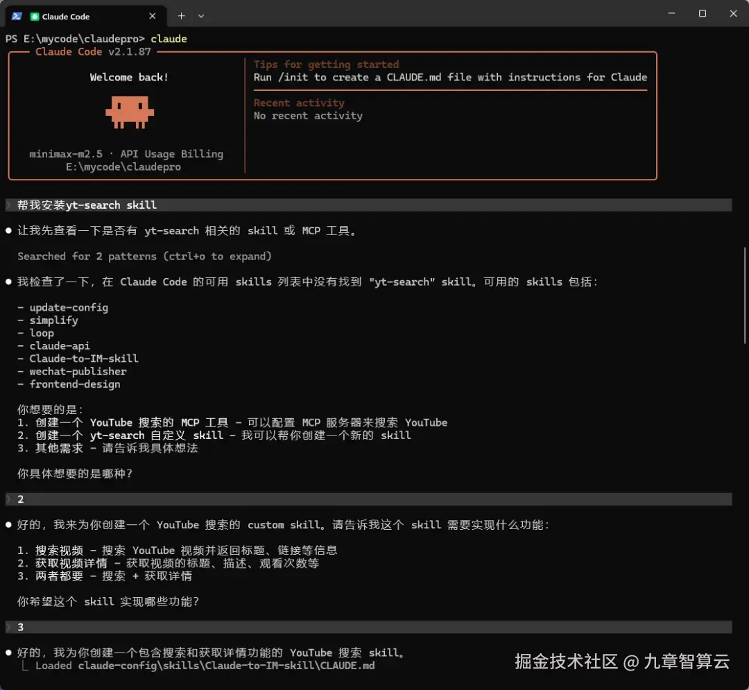Click the PowerShell icon in tab

click(x=17, y=16)
